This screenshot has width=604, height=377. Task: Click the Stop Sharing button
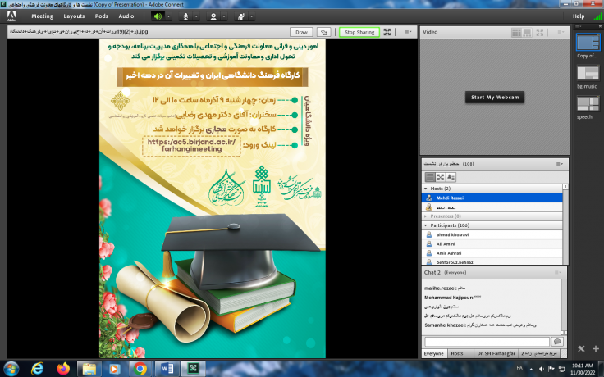[x=359, y=32]
